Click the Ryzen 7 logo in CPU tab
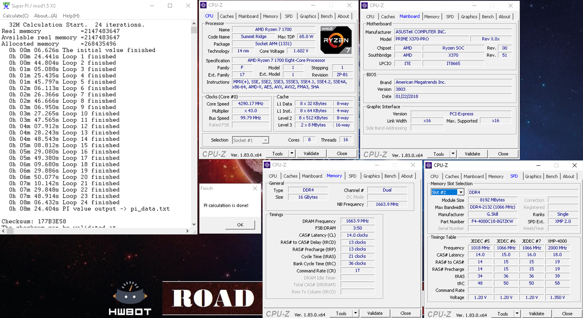The image size is (583, 318). (x=336, y=40)
